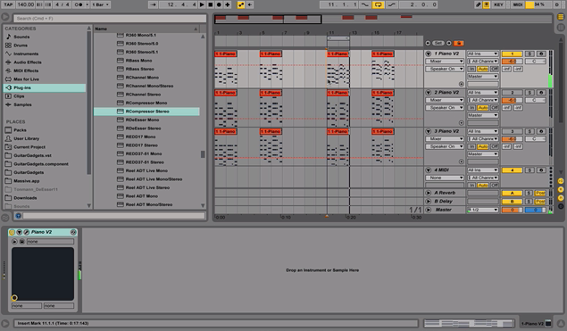Image resolution: width=567 pixels, height=331 pixels.
Task: Click the Stop transport button
Action: click(x=211, y=4)
